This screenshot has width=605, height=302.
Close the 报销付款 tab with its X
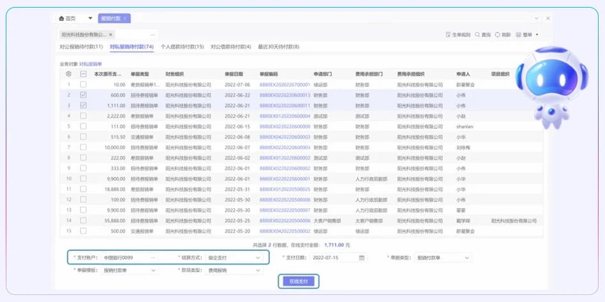(125, 19)
